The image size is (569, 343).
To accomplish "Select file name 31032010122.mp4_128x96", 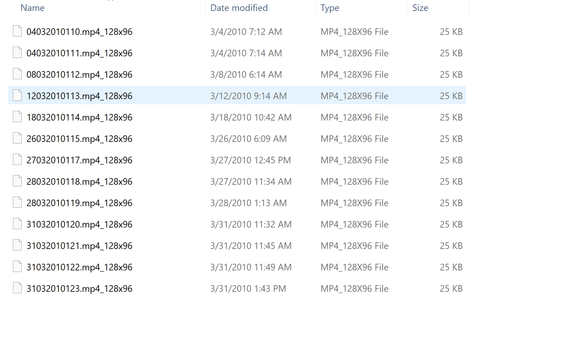I will (x=79, y=267).
